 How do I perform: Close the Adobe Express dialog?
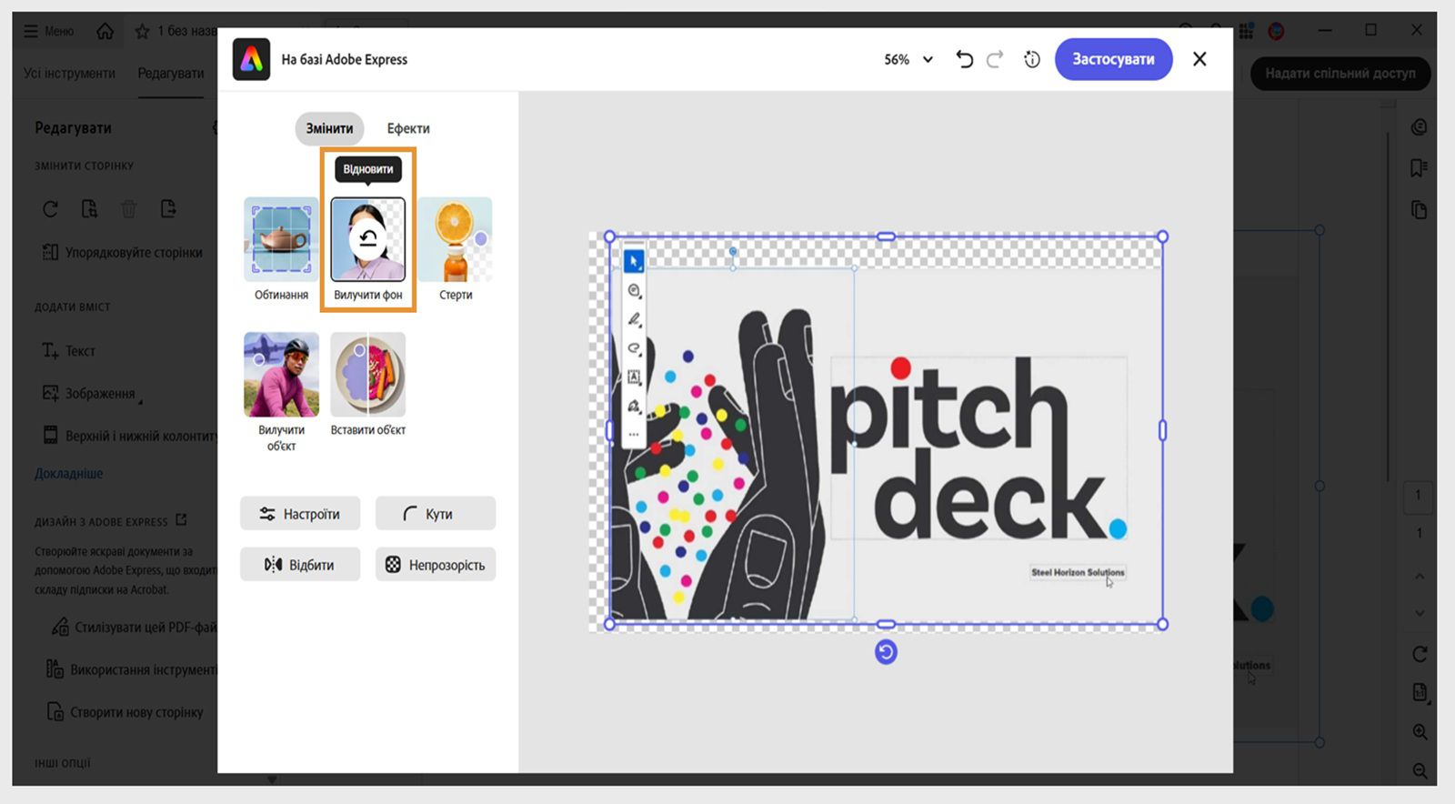tap(1199, 59)
